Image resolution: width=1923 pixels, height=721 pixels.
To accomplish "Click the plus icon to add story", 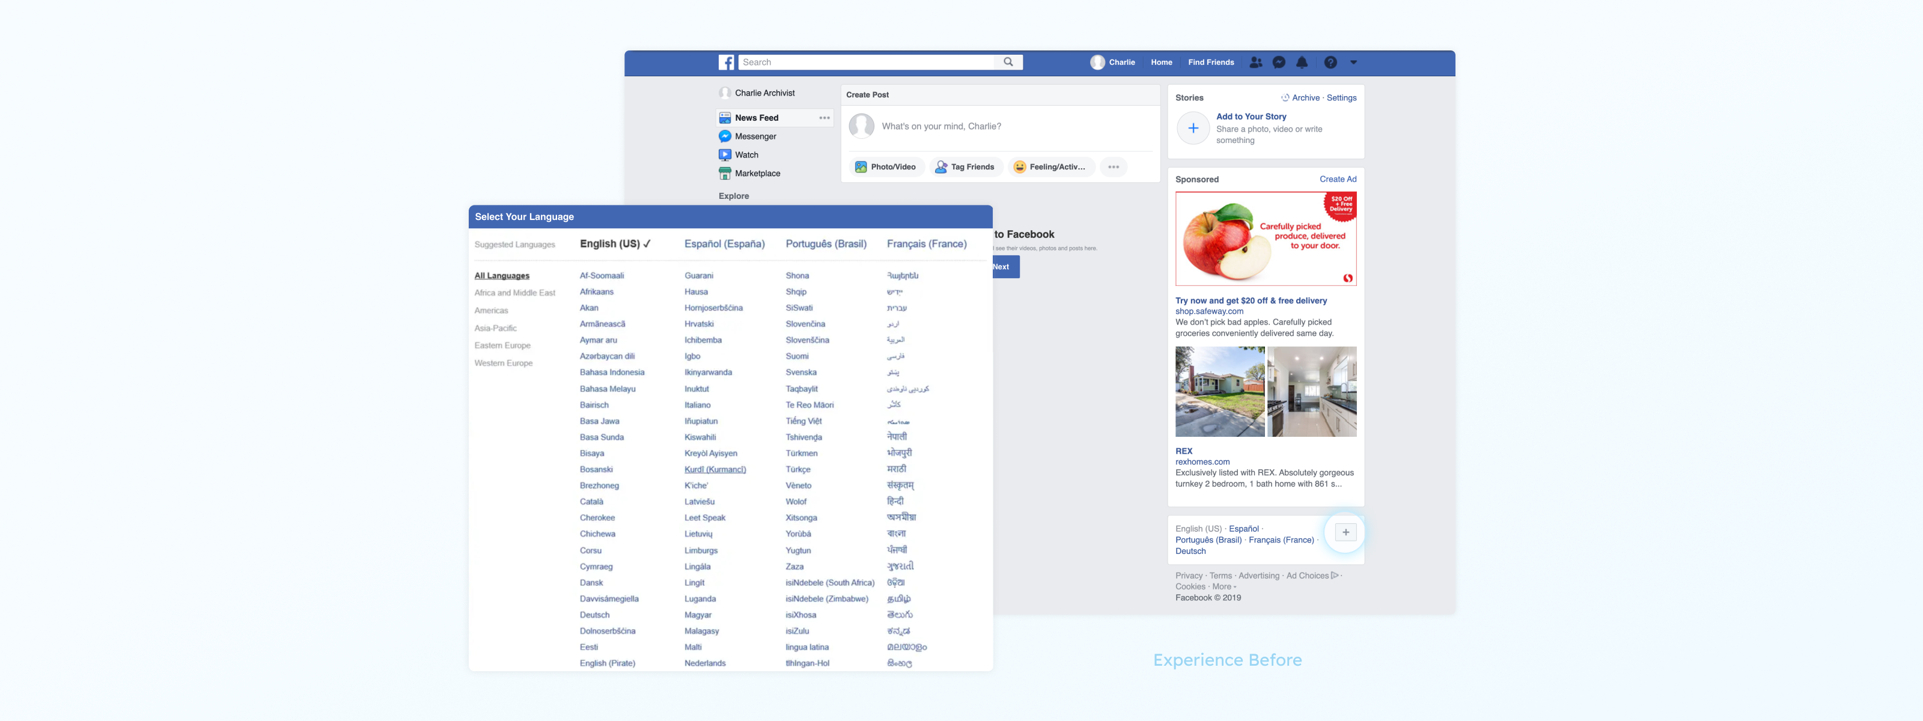I will [1193, 129].
